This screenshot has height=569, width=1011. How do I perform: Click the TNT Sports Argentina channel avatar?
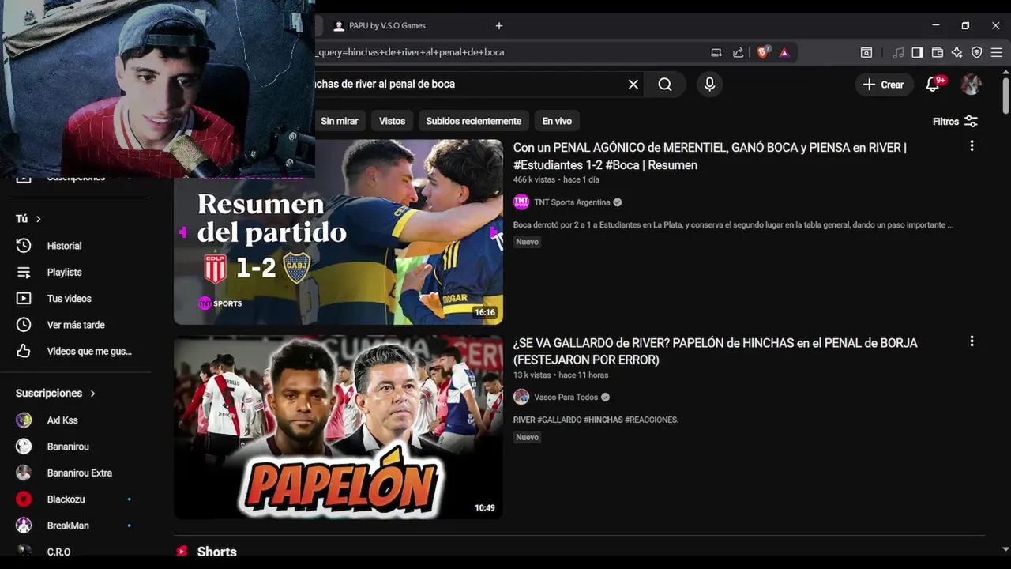[x=521, y=202]
